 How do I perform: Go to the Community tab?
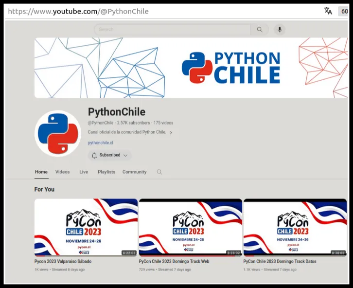(134, 172)
